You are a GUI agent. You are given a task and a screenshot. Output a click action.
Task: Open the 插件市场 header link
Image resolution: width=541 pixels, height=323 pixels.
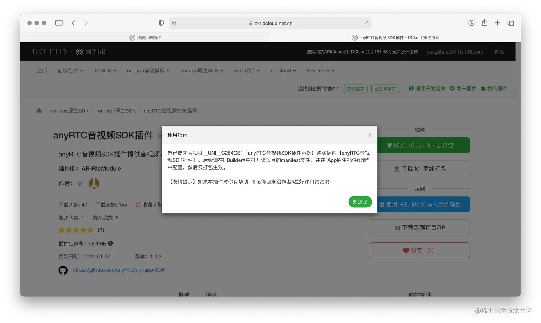pos(91,52)
